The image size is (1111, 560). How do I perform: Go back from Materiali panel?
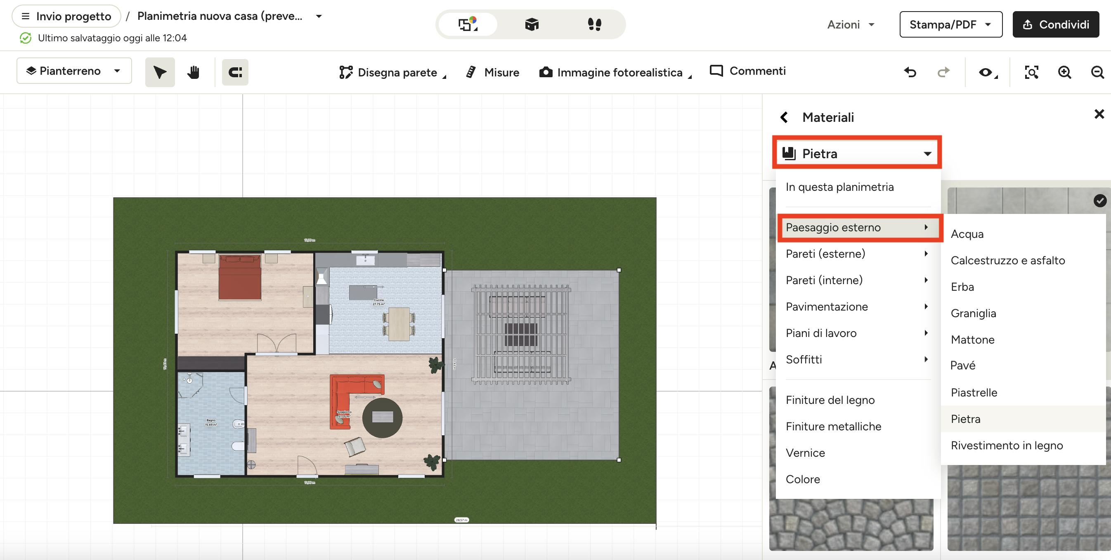click(x=785, y=117)
